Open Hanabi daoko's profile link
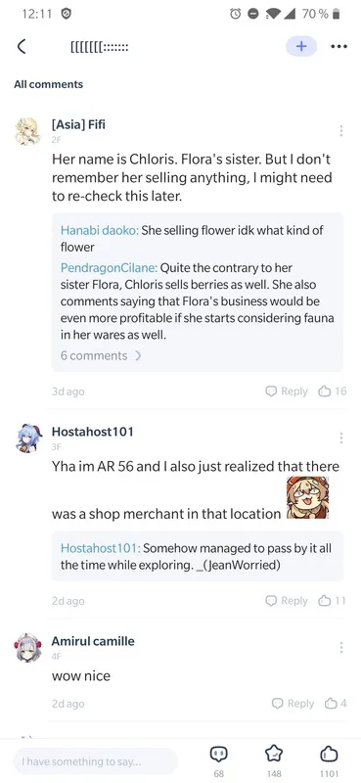 click(100, 230)
